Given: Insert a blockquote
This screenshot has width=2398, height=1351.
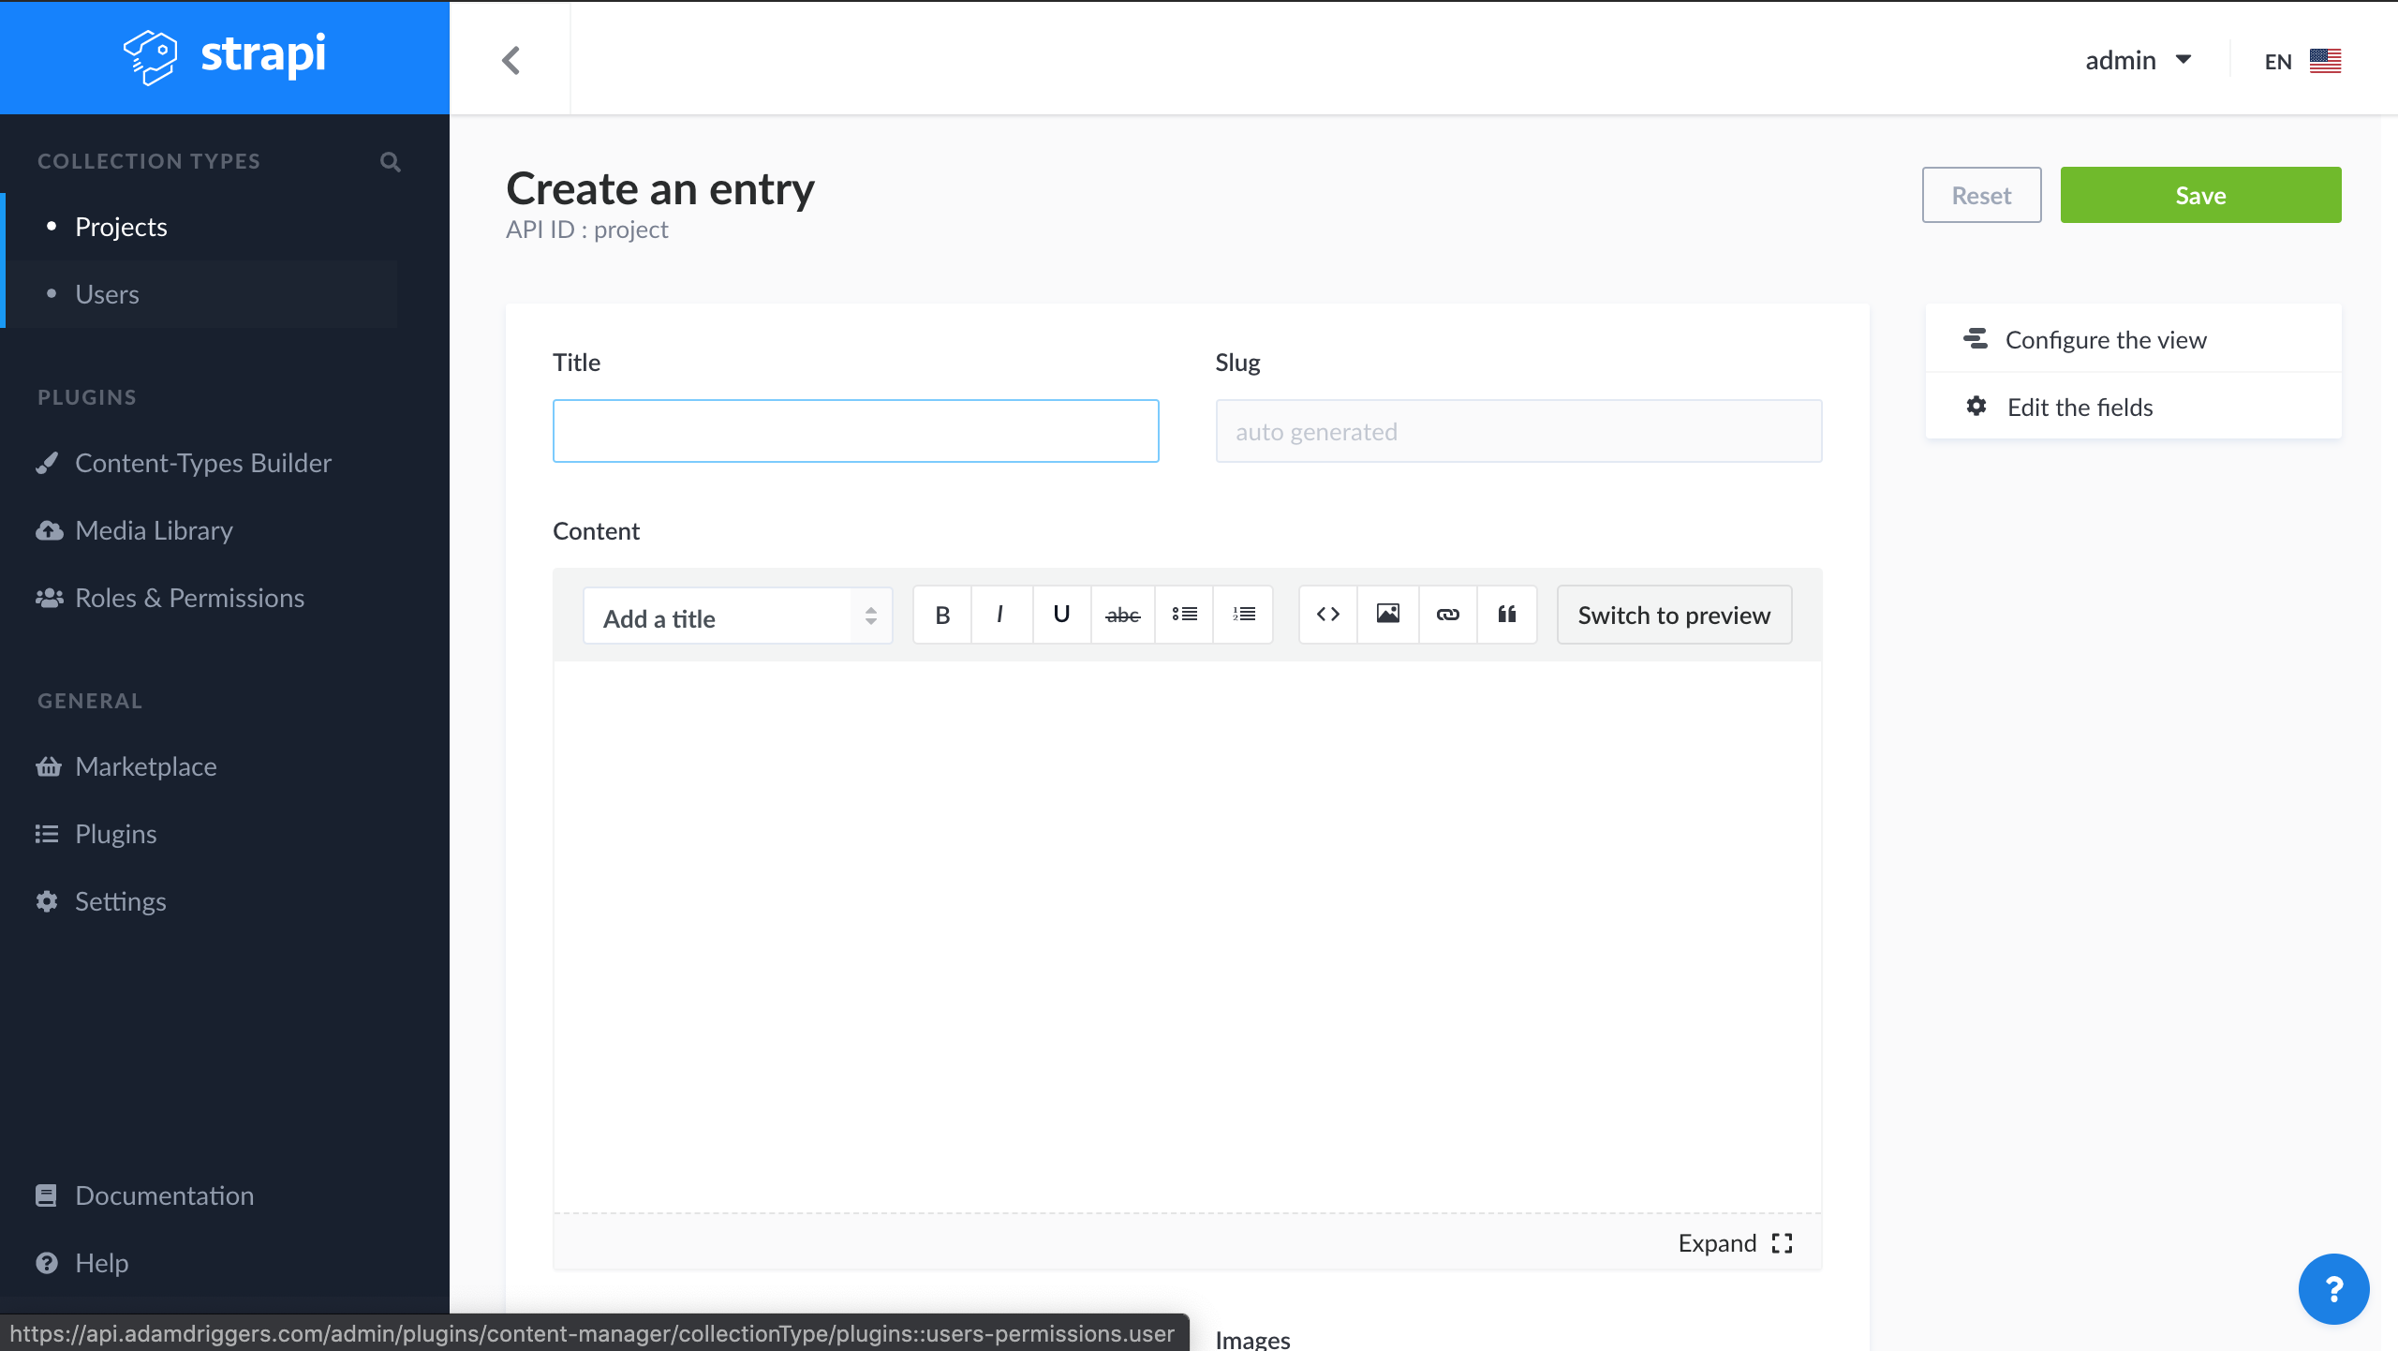Looking at the screenshot, I should [x=1507, y=615].
